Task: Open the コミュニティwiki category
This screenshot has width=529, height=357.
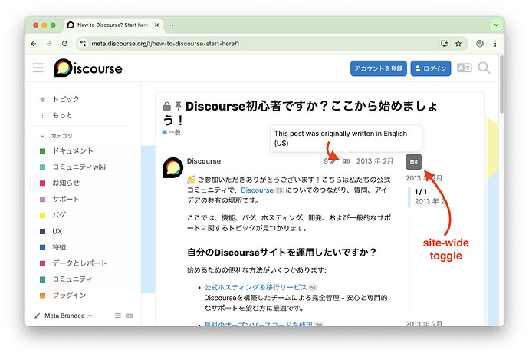Action: tap(80, 167)
